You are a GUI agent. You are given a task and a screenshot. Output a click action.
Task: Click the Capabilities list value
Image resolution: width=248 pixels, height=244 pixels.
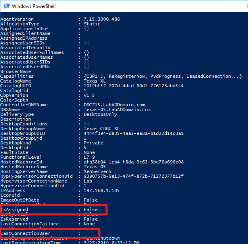(163, 76)
